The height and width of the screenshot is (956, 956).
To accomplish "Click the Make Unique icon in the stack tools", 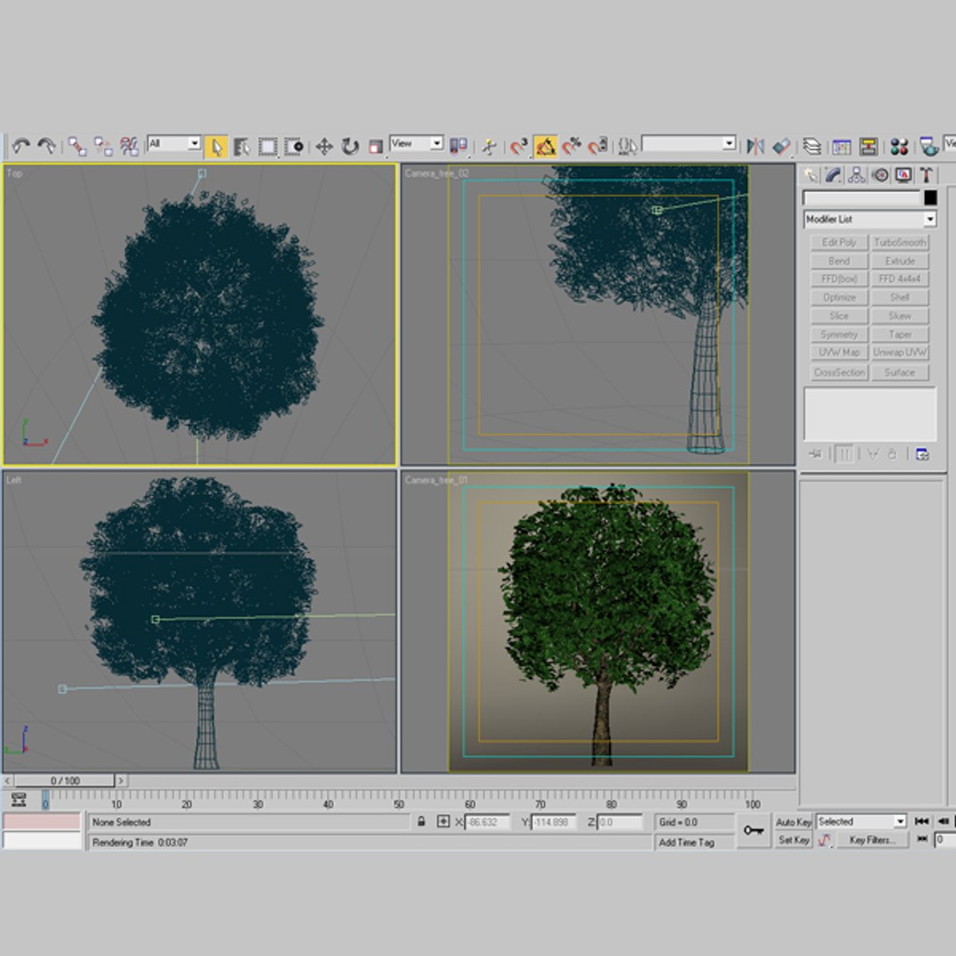I will (x=873, y=454).
